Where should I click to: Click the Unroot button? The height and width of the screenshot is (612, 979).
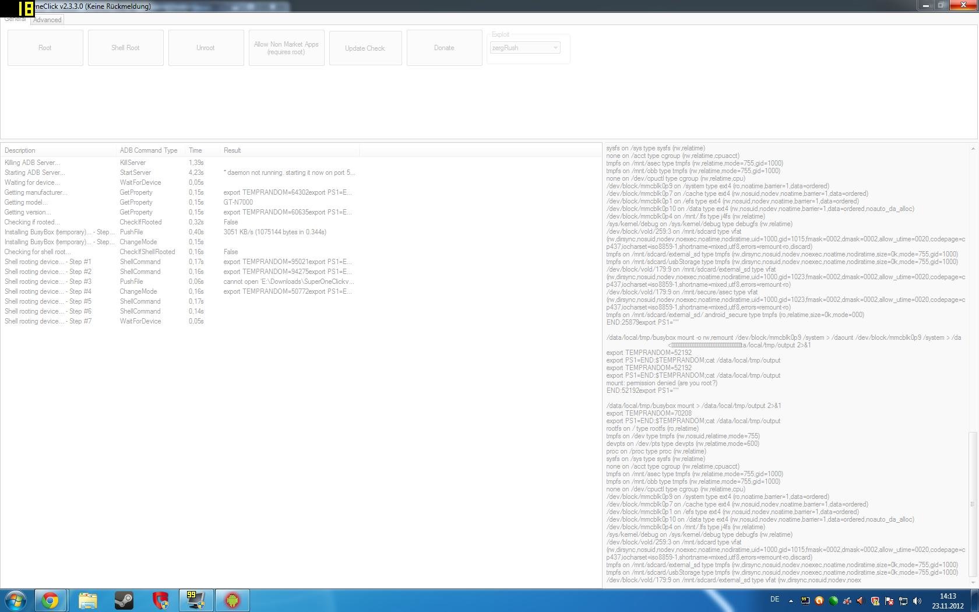(206, 48)
